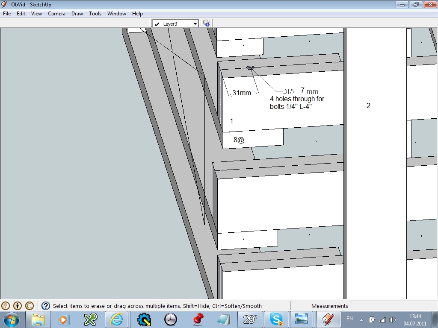Open the Help menu

coord(137,13)
